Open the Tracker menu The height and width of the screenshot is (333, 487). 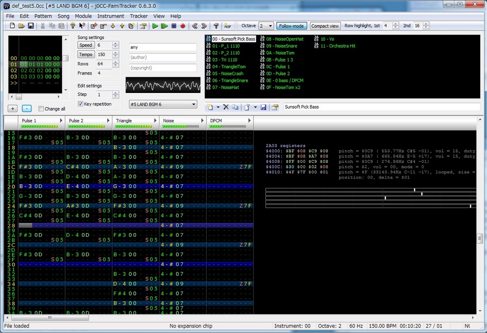pos(139,16)
